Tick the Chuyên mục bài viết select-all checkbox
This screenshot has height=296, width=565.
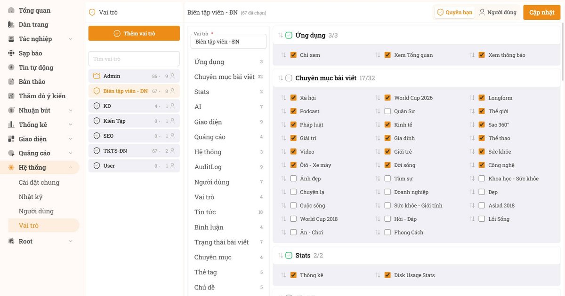click(x=289, y=78)
